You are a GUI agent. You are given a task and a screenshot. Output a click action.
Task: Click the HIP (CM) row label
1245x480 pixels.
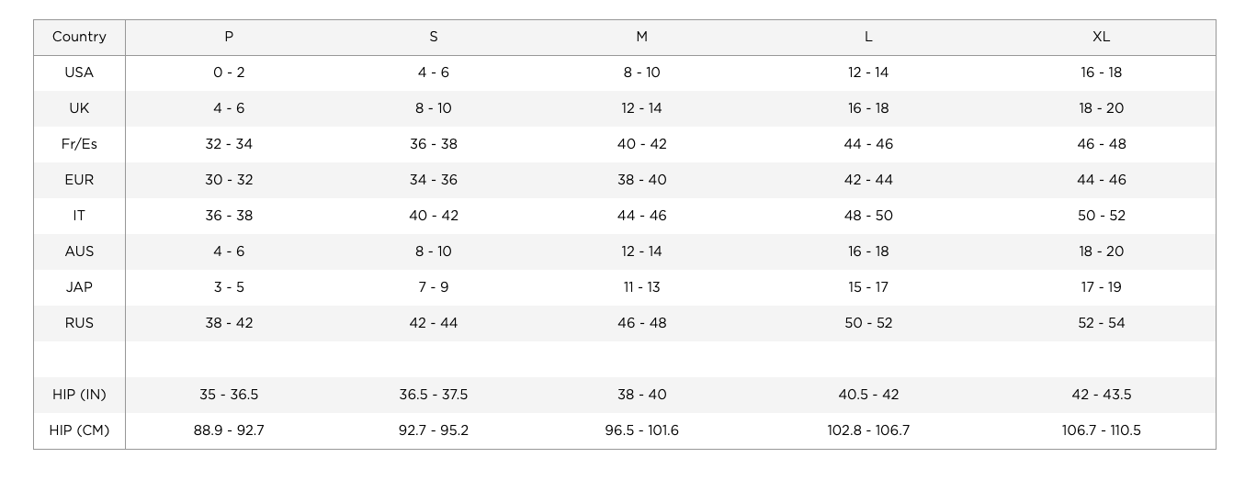click(x=79, y=430)
